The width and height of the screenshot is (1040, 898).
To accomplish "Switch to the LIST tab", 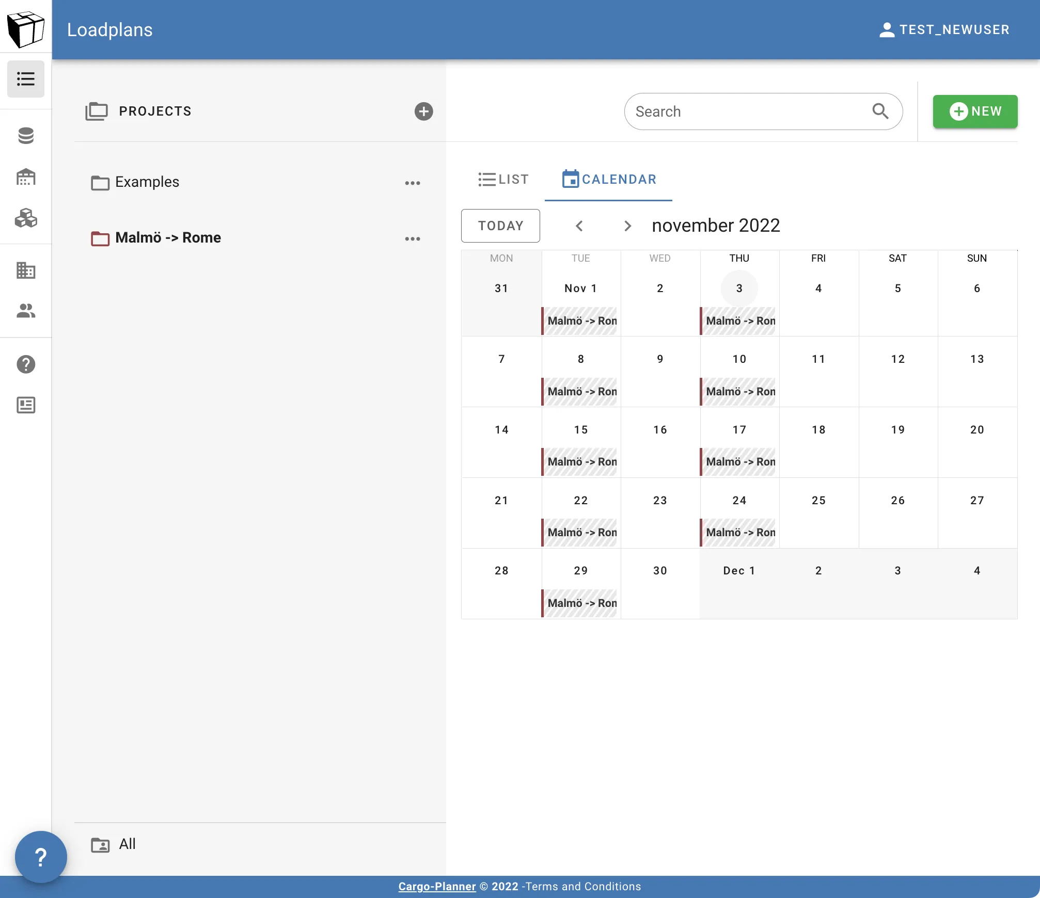I will pos(503,179).
